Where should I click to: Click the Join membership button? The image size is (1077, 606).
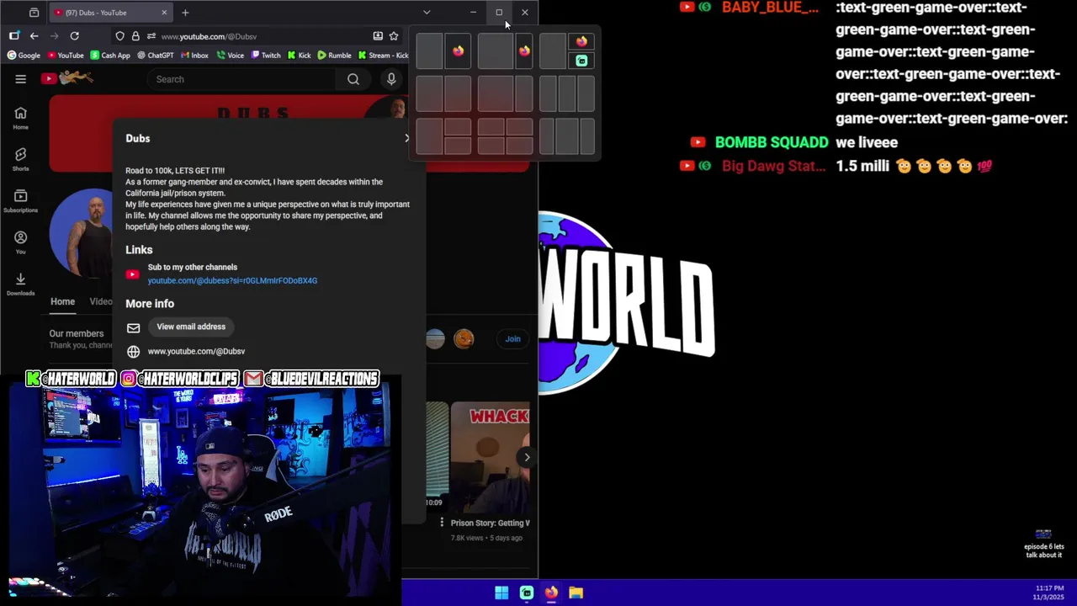[512, 338]
